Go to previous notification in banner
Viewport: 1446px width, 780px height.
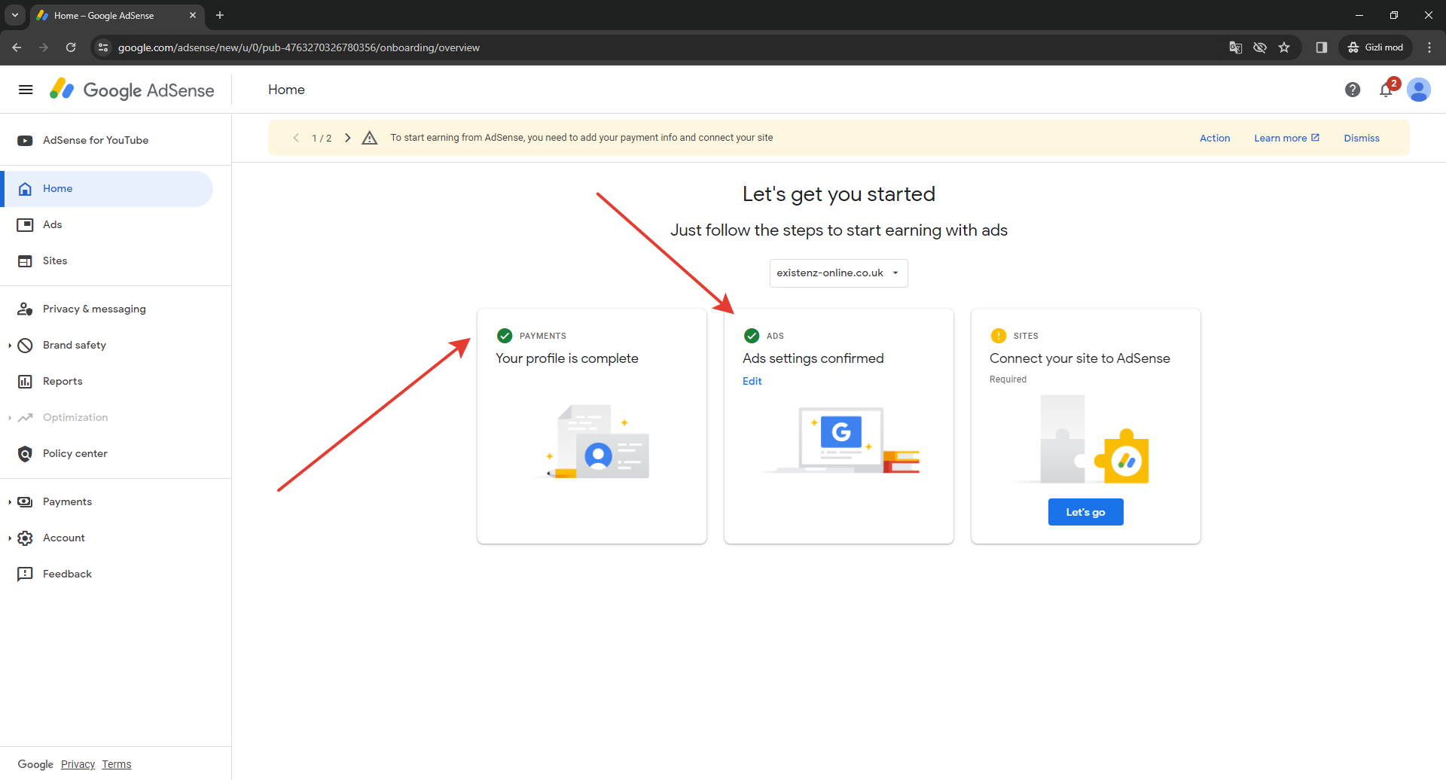[296, 138]
